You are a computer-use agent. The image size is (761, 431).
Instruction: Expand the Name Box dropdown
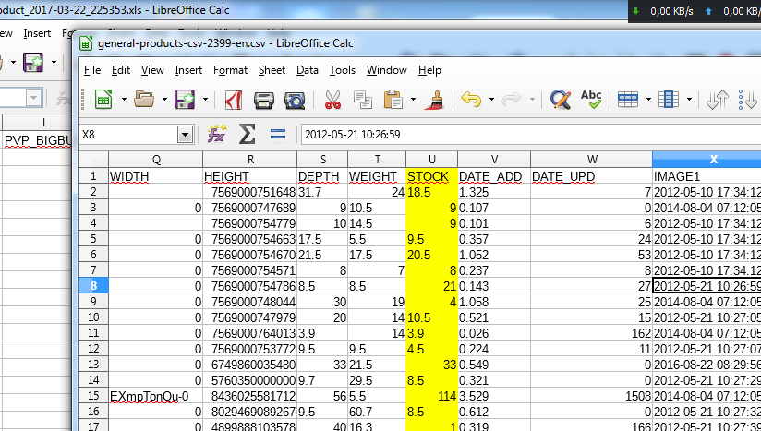pos(185,135)
